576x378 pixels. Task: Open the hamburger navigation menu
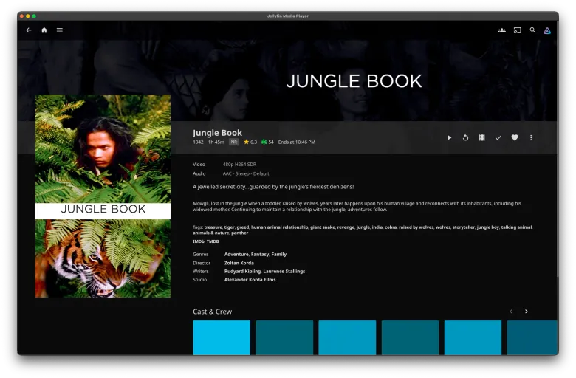coord(60,30)
